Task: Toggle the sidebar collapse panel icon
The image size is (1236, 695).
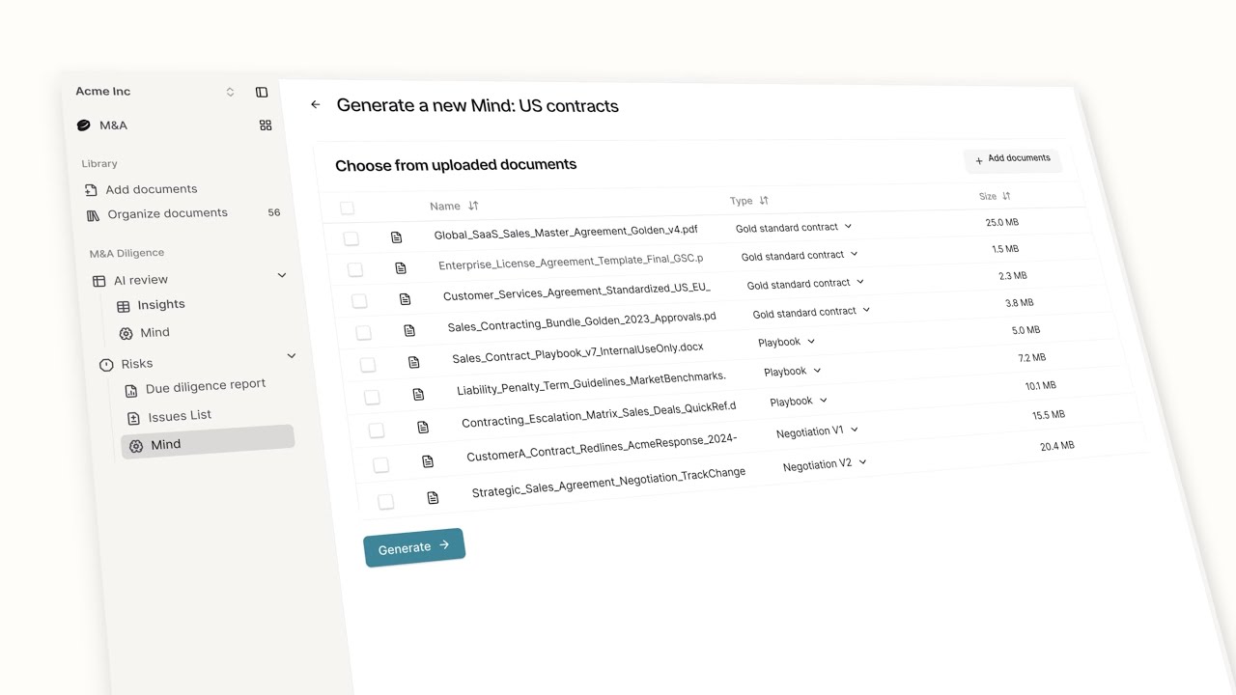Action: pyautogui.click(x=262, y=92)
